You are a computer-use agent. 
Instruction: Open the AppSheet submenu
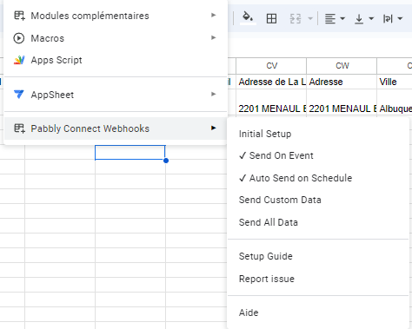(x=116, y=95)
